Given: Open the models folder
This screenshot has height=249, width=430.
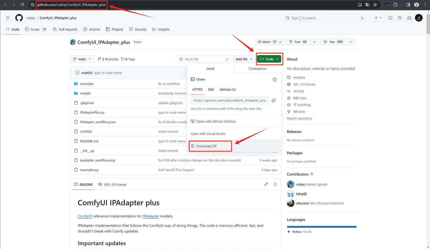Looking at the screenshot, I should coord(85,93).
